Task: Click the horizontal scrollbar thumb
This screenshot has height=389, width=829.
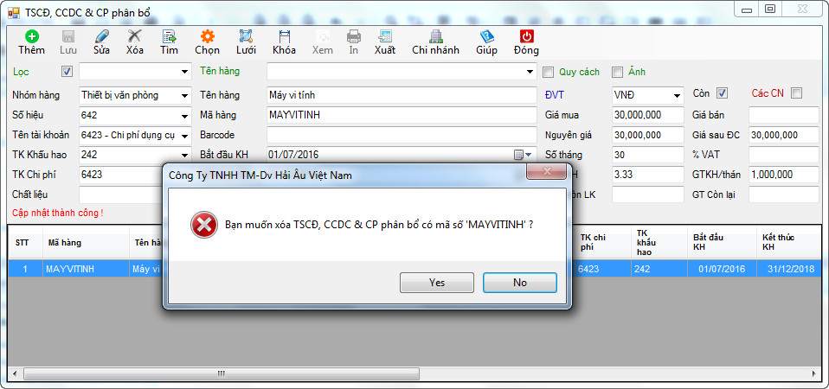Action: click(222, 373)
